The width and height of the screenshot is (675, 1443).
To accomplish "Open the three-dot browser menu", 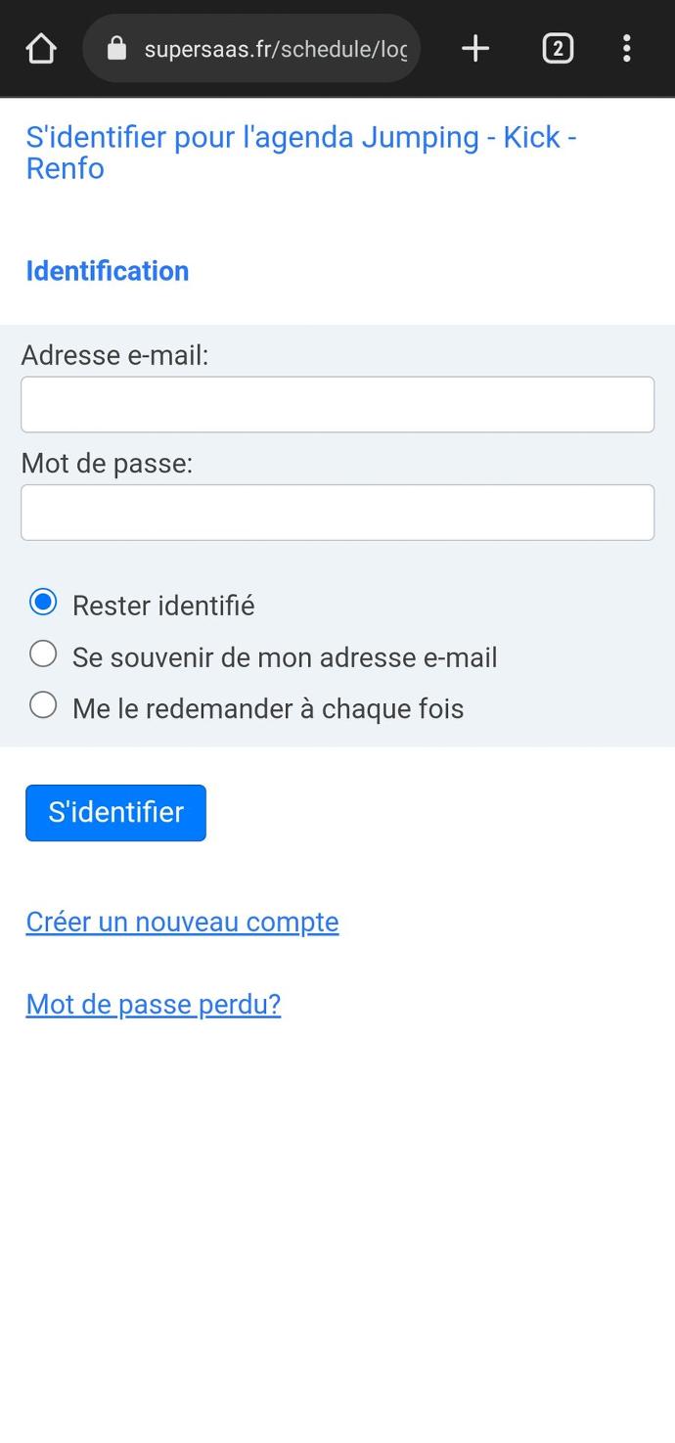I will point(627,48).
